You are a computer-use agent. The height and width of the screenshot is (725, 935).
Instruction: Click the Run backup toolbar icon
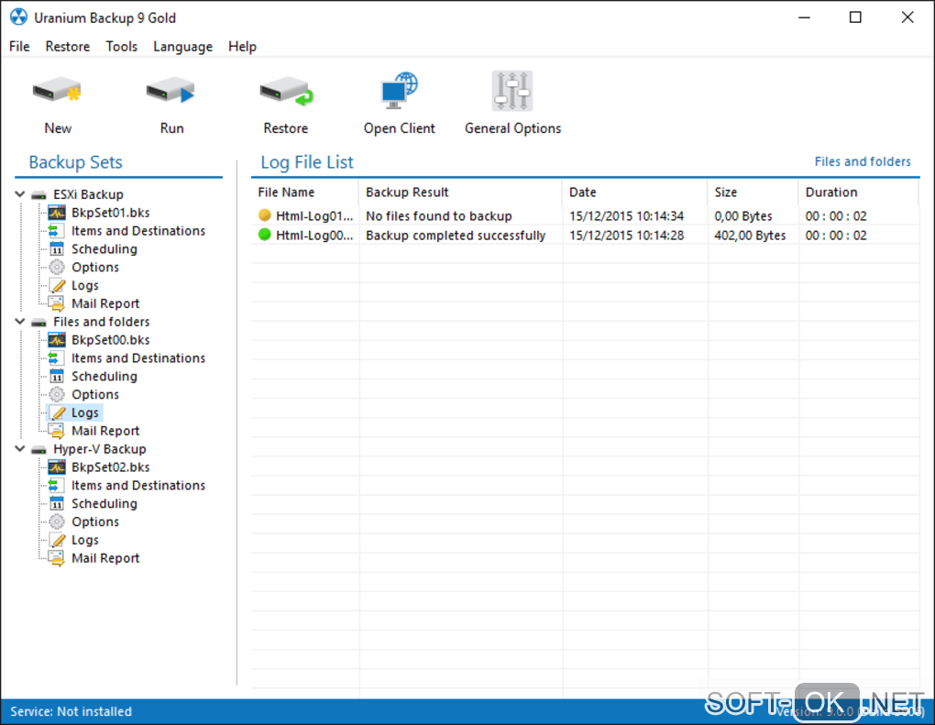[x=171, y=91]
